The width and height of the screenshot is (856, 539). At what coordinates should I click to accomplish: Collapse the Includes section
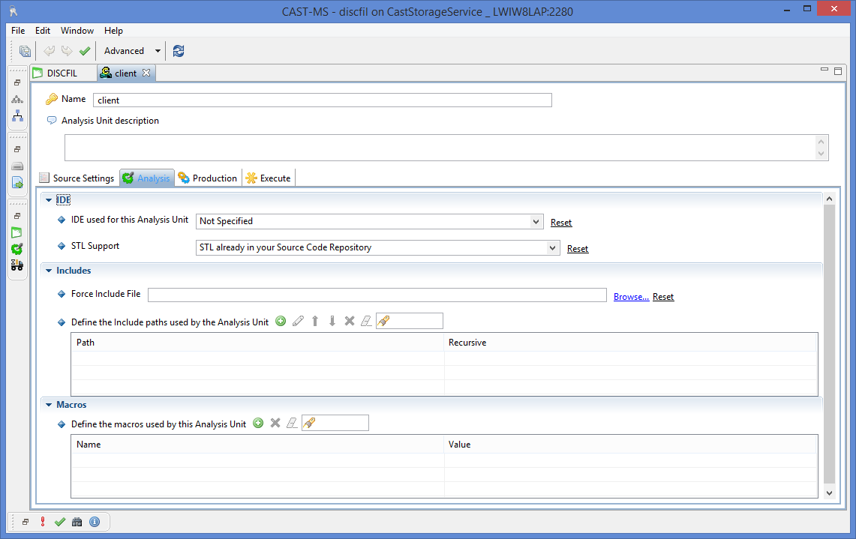click(49, 271)
